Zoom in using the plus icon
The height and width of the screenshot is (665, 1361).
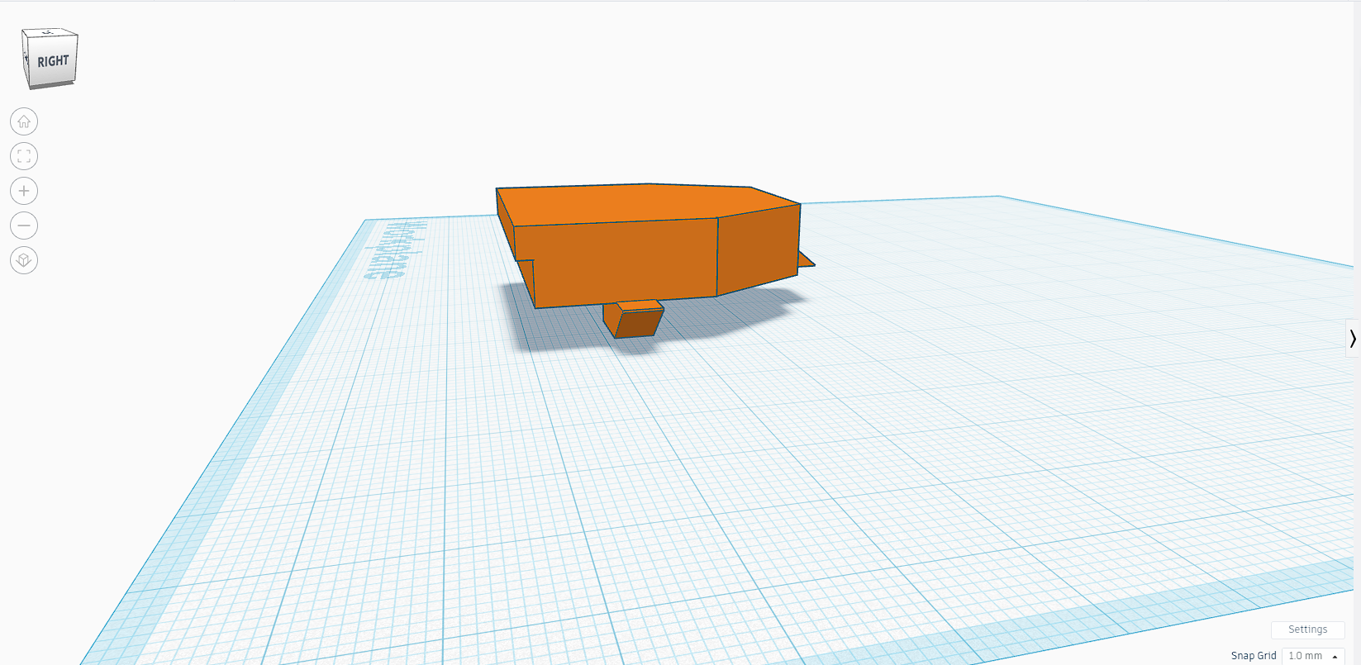point(24,191)
